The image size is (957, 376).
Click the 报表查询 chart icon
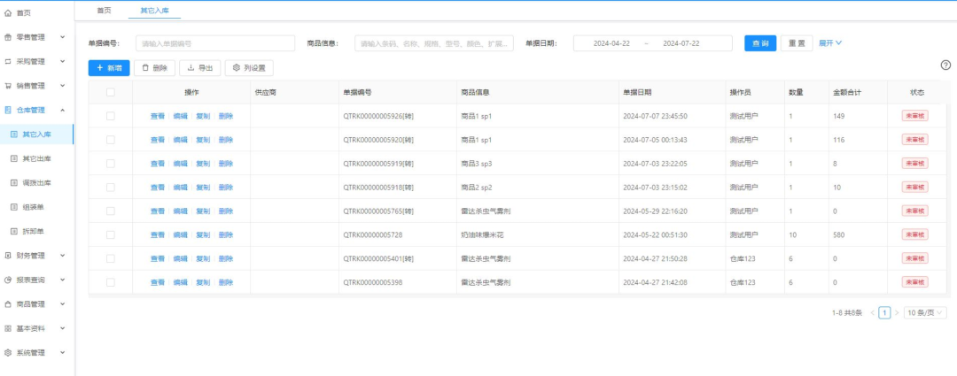[x=8, y=280]
